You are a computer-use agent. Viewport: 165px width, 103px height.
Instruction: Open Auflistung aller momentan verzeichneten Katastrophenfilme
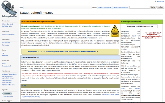(71, 52)
